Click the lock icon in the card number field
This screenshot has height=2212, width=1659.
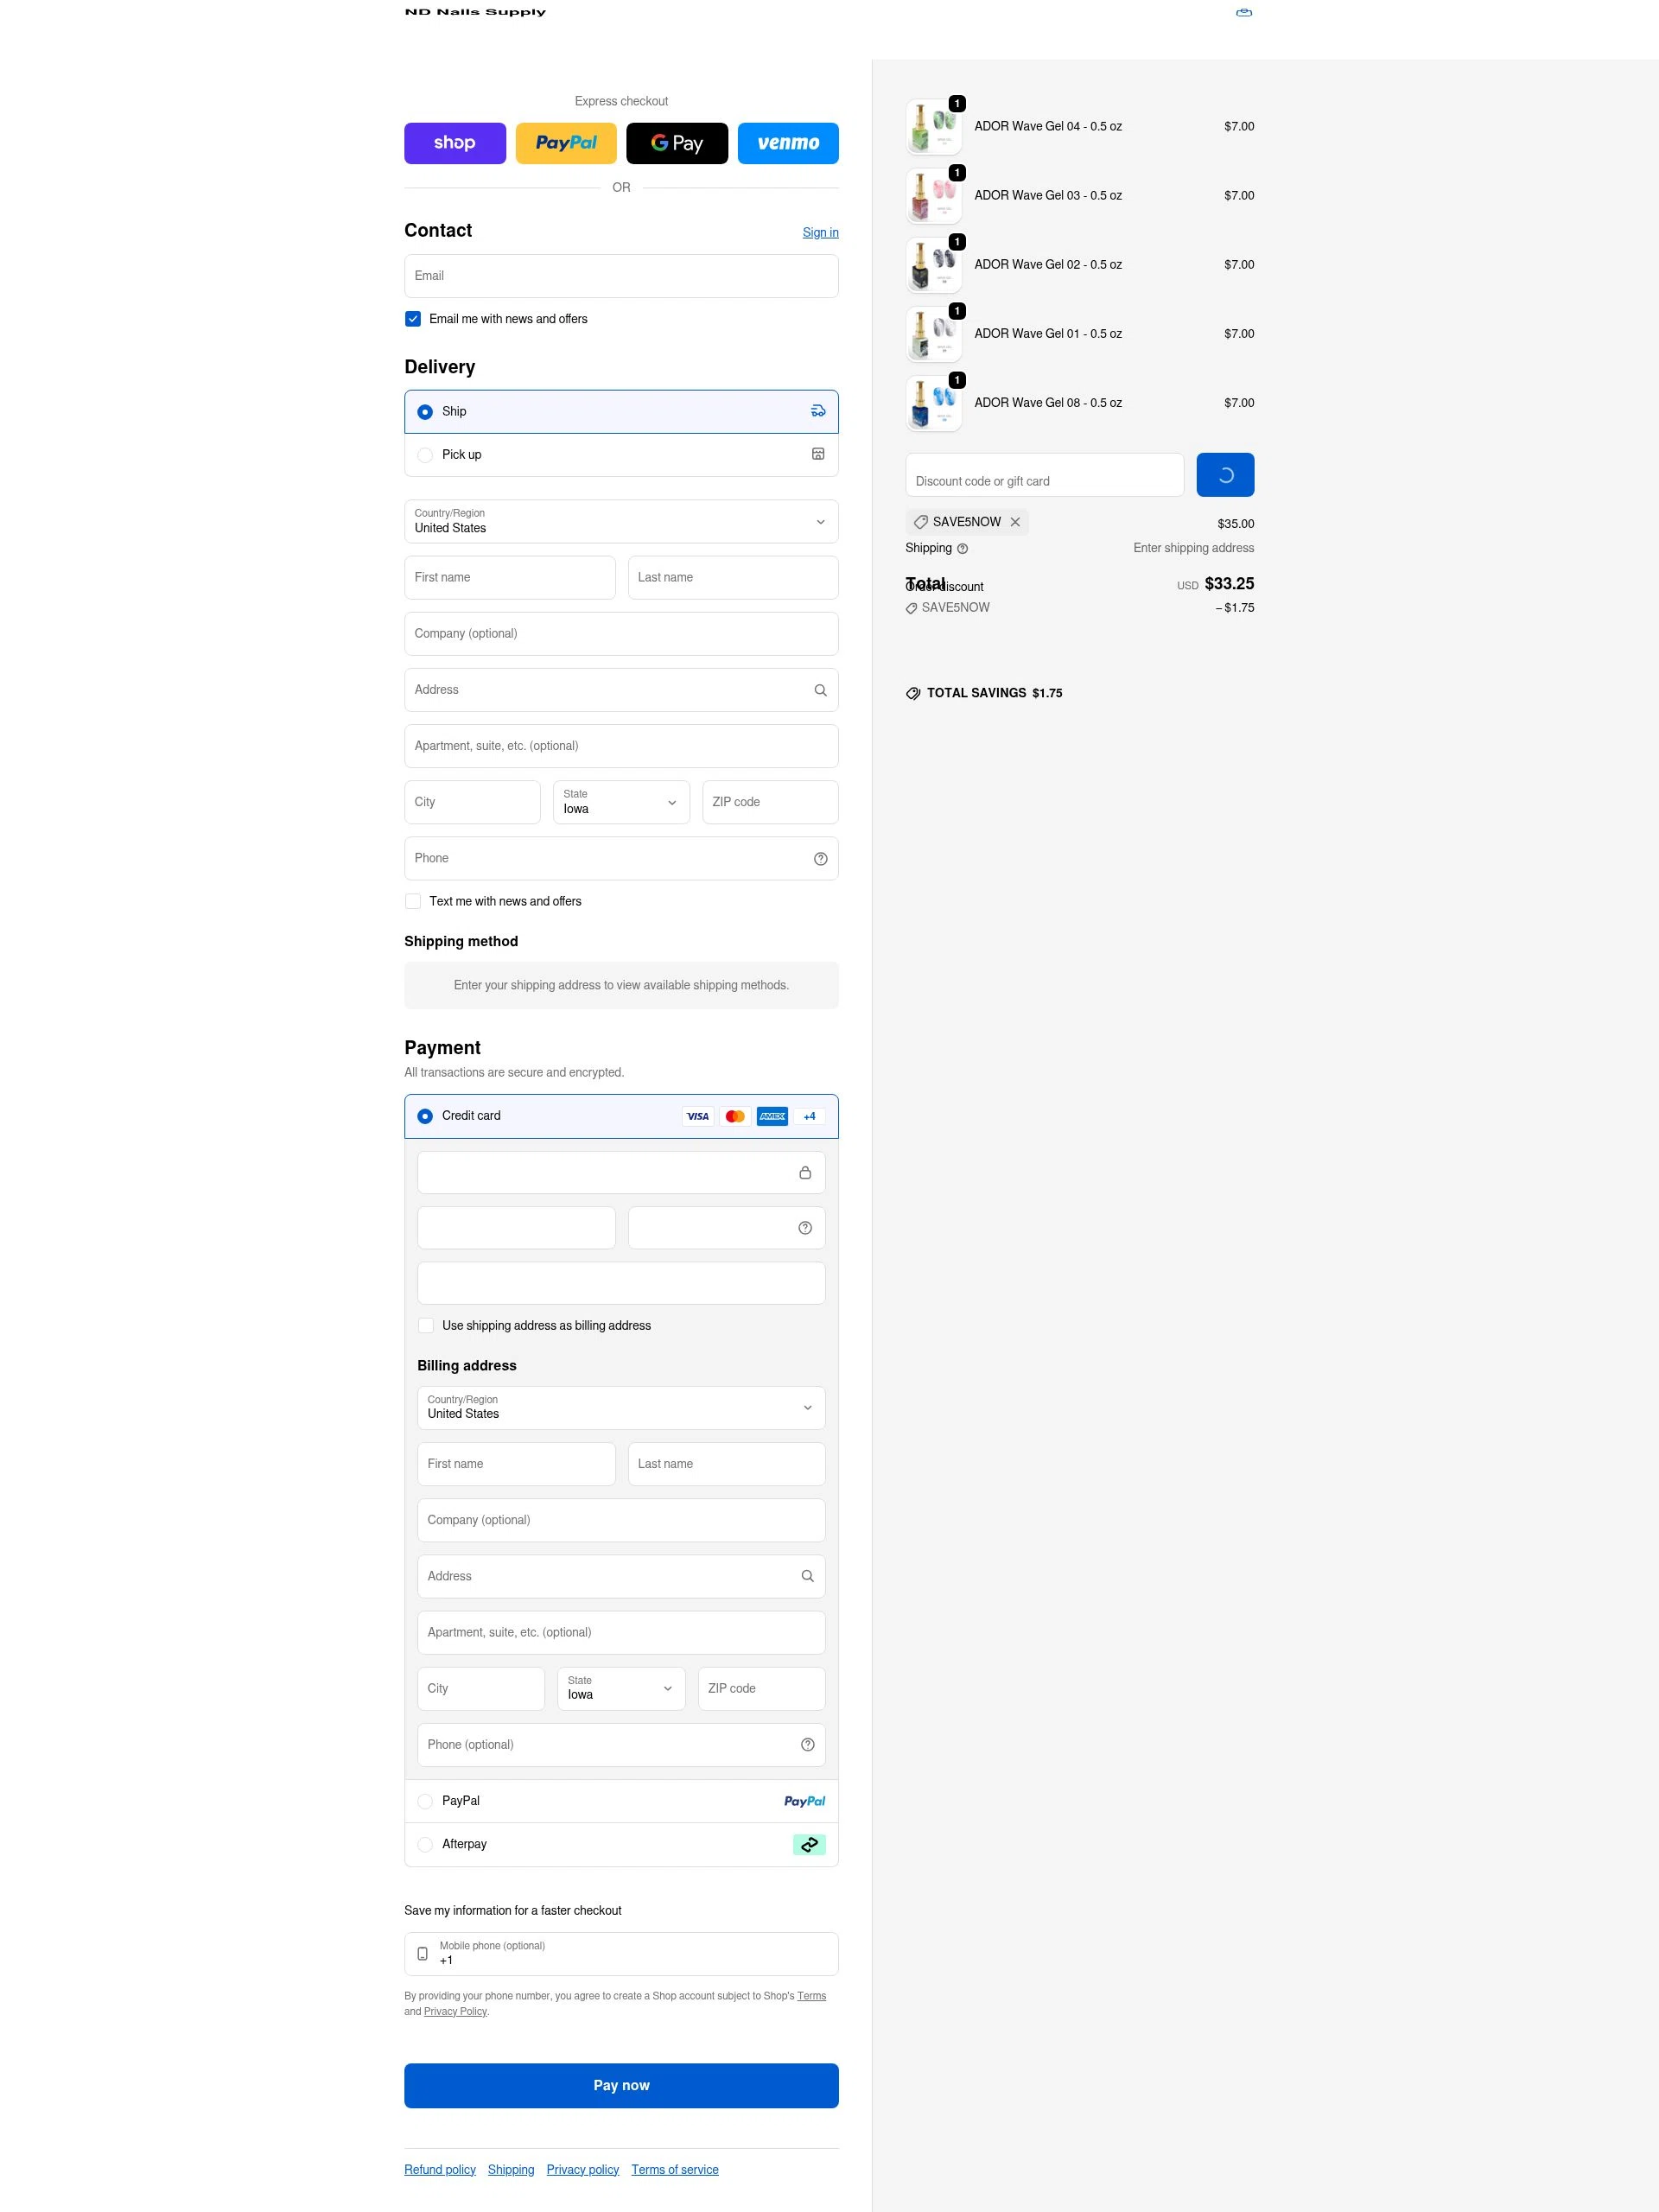tap(805, 1172)
